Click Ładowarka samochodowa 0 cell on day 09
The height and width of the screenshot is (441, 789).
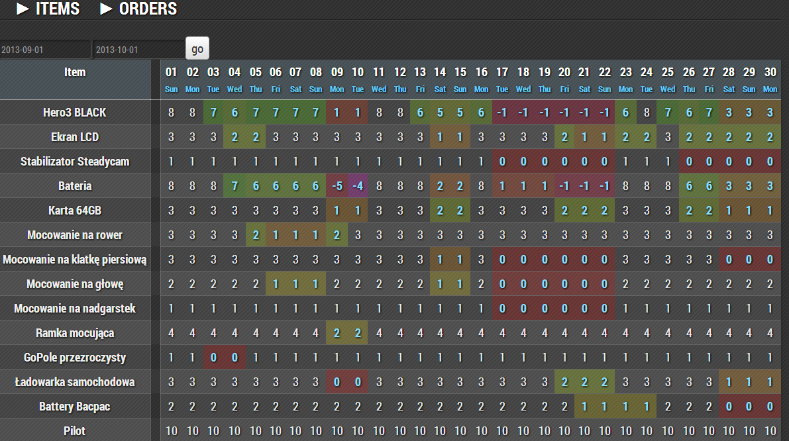click(337, 382)
